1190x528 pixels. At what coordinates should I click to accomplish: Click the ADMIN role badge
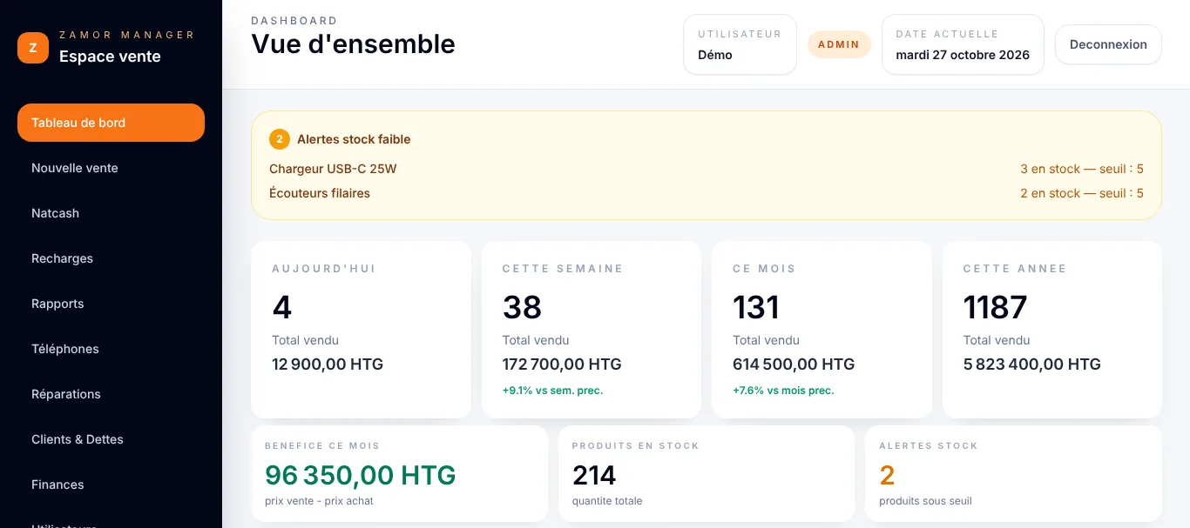(839, 44)
